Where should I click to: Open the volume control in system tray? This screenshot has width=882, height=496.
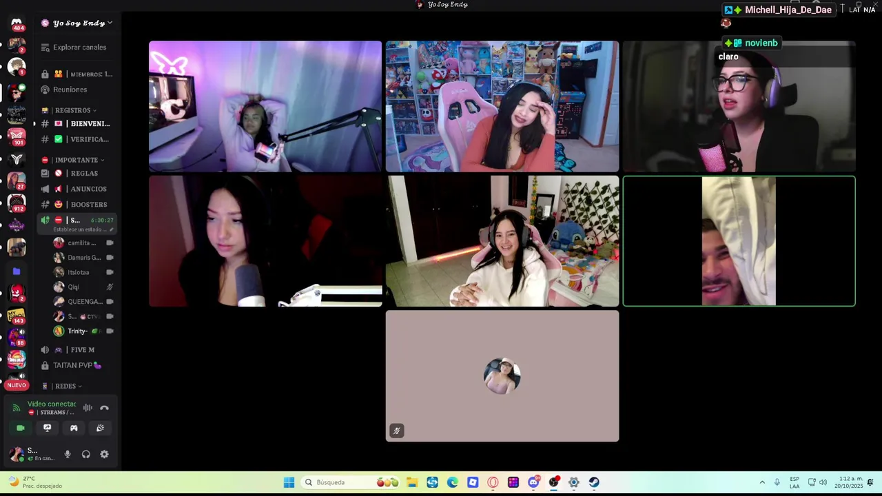(823, 482)
